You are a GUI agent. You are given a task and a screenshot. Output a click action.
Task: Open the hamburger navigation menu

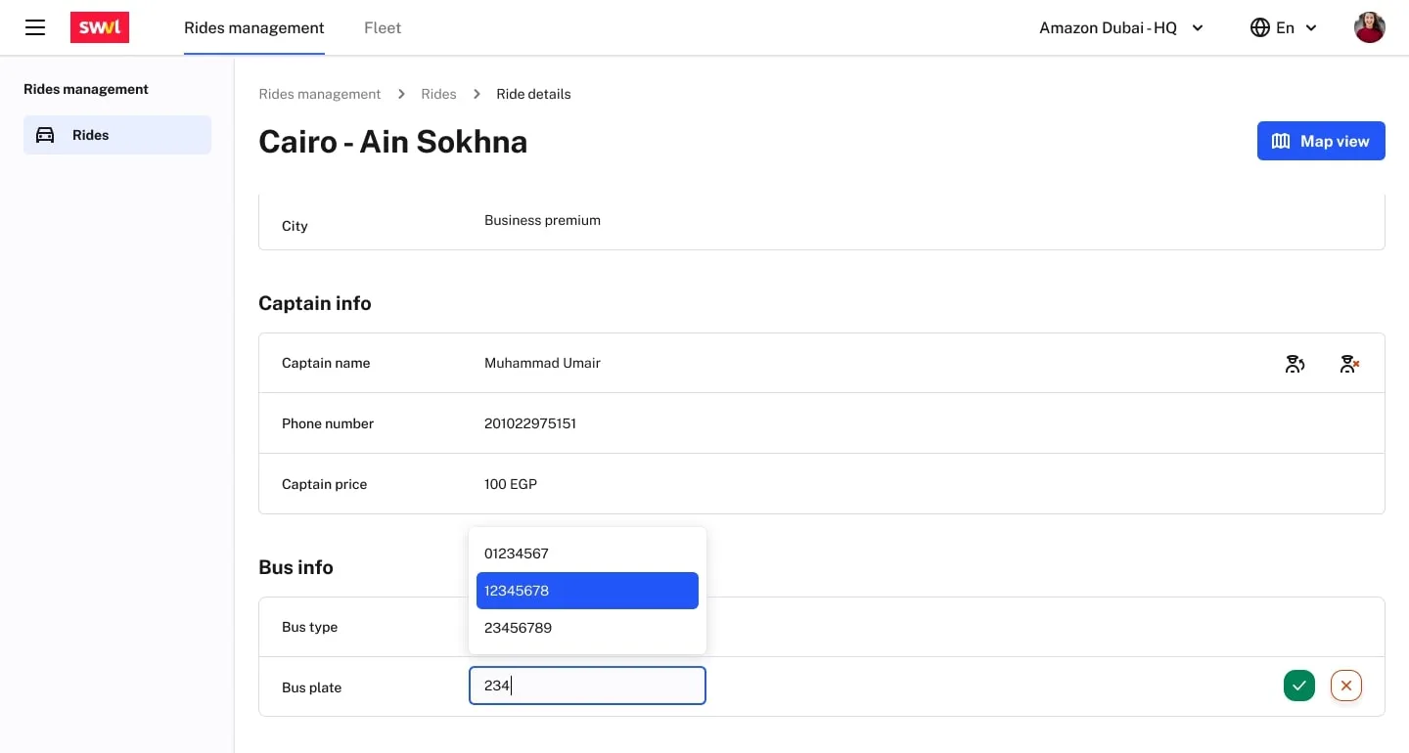pos(35,27)
